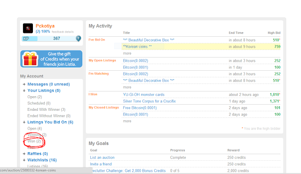Collapse the Watchlists section arrow
301x174 pixels.
[24, 160]
